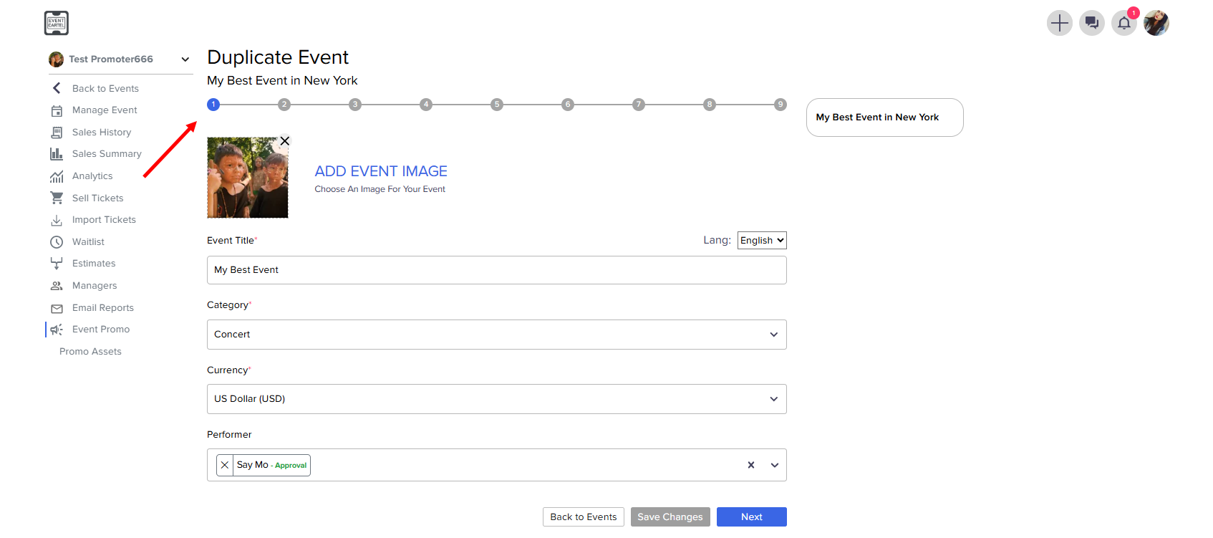The width and height of the screenshot is (1213, 538).
Task: Click the Manage Event calendar icon
Action: point(57,110)
